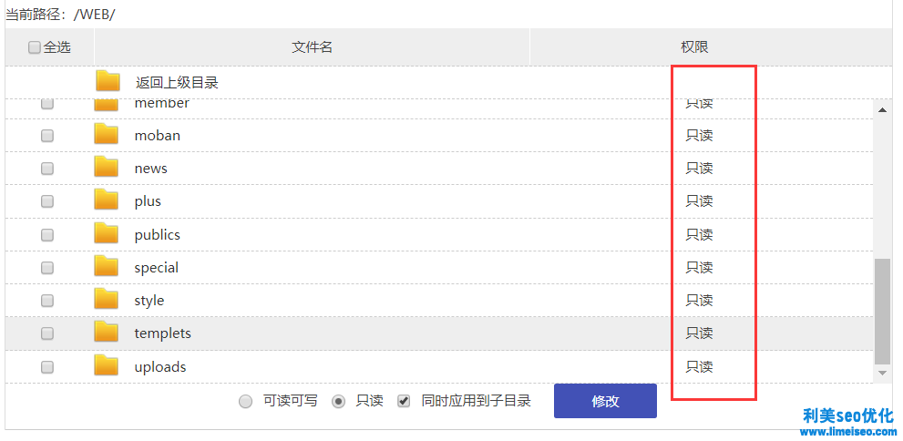Go back via 返回上级目录 link
This screenshot has height=441, width=903.
tap(177, 82)
